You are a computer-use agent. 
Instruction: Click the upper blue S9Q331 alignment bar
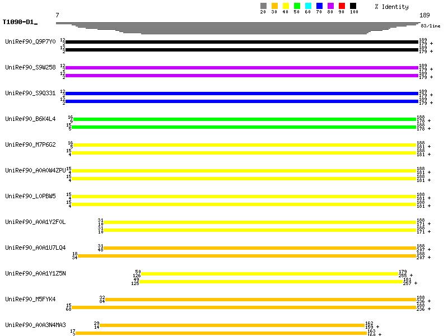pos(242,94)
